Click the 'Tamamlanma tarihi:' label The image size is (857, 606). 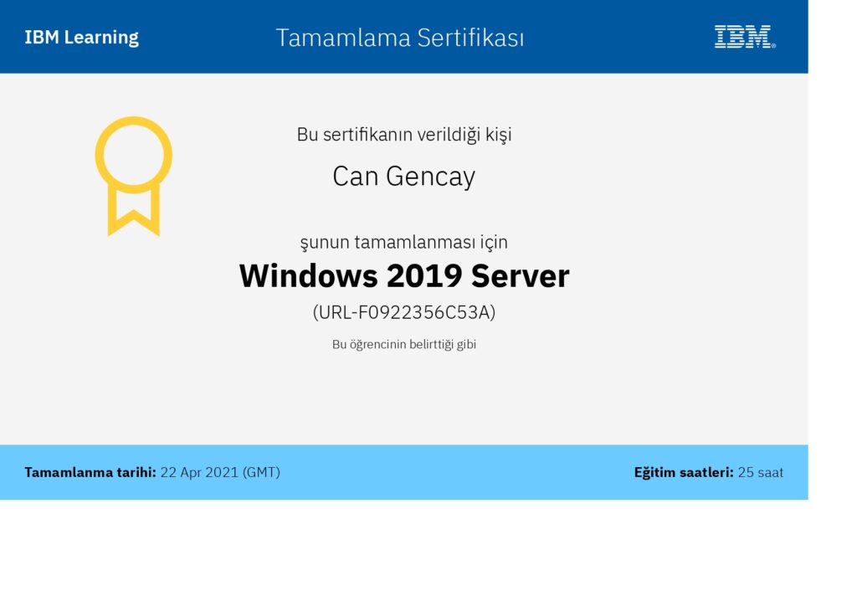click(x=90, y=472)
